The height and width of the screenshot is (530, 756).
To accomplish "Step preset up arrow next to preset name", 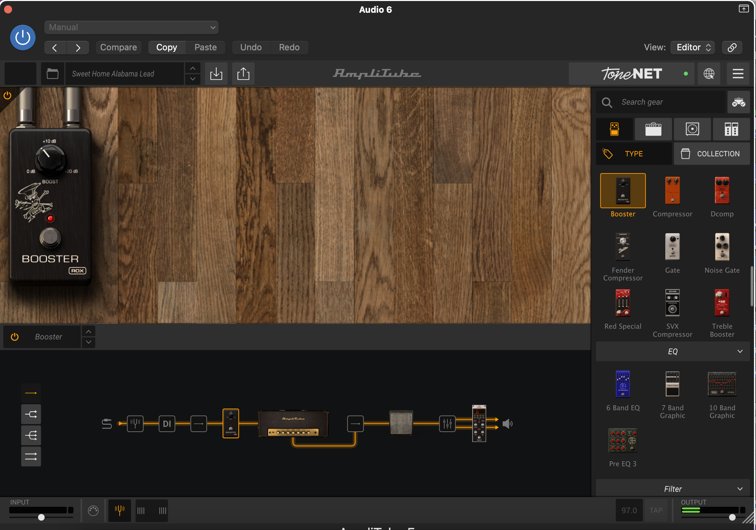I will [193, 68].
